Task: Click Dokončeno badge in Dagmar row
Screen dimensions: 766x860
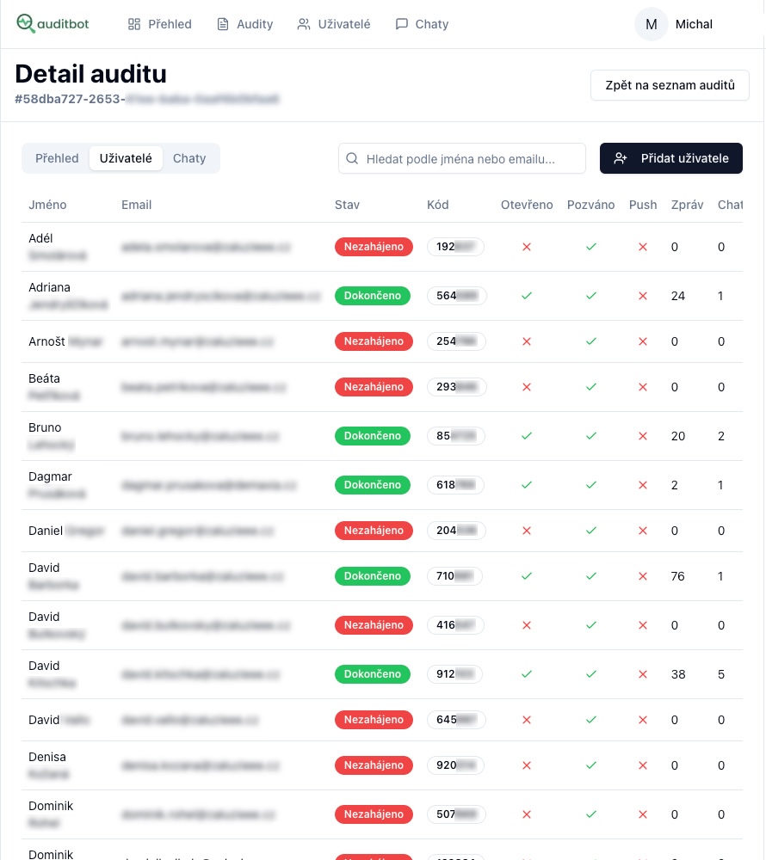Action: pyautogui.click(x=373, y=485)
